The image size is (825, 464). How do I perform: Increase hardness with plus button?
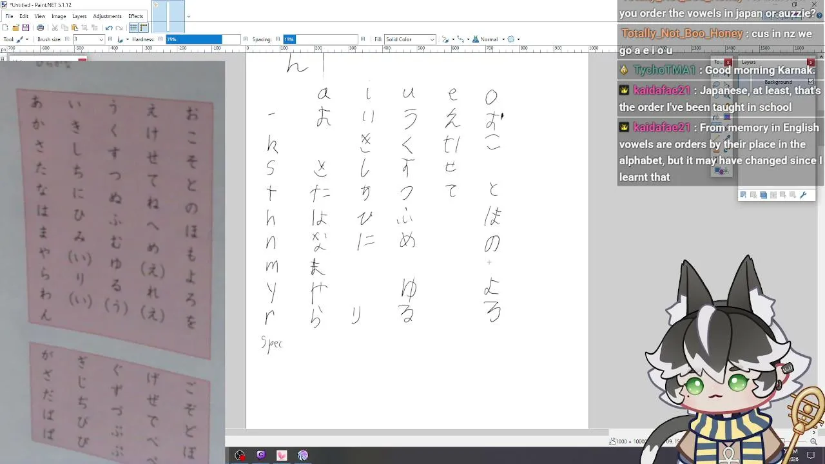point(246,39)
